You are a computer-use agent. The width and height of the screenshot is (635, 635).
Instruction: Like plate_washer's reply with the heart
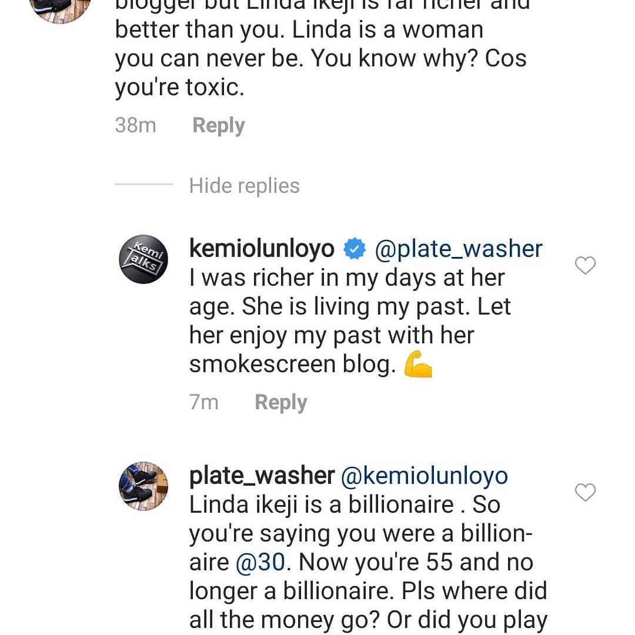(585, 493)
